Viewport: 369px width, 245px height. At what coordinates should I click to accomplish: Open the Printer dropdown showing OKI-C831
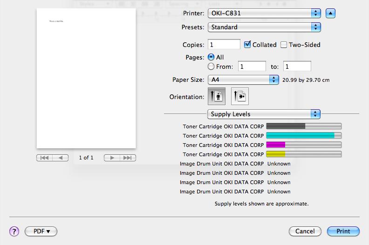pyautogui.click(x=264, y=13)
